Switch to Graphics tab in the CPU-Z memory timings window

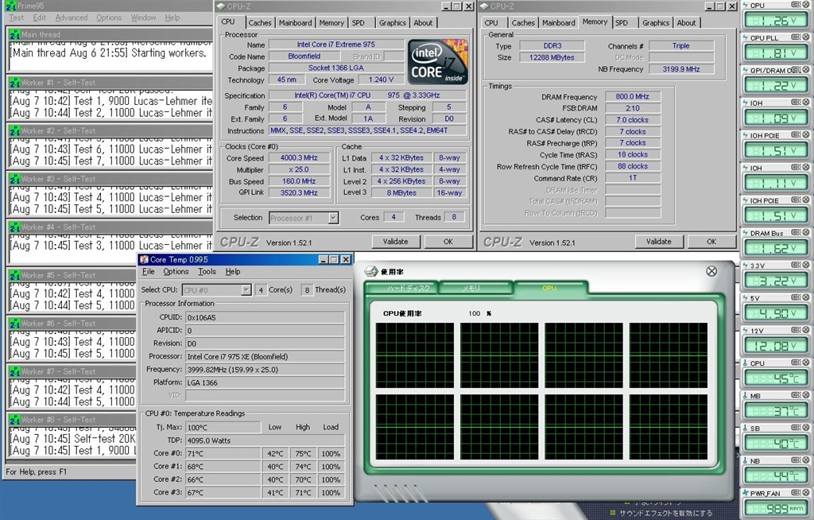(656, 23)
